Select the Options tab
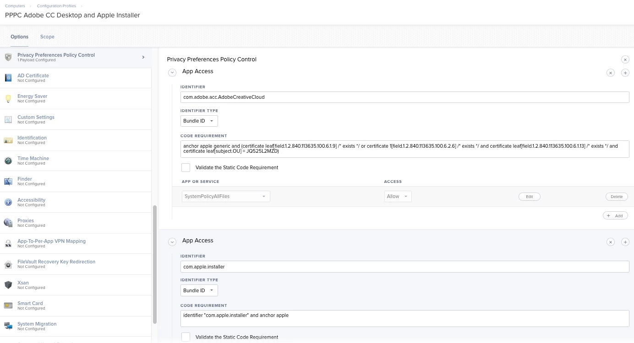 click(19, 37)
